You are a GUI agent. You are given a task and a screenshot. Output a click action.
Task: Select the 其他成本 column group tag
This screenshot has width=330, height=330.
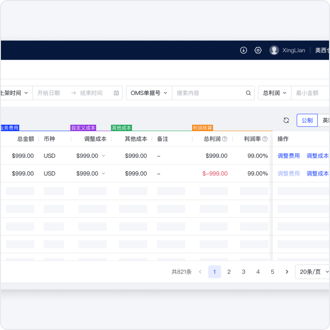[x=121, y=128]
